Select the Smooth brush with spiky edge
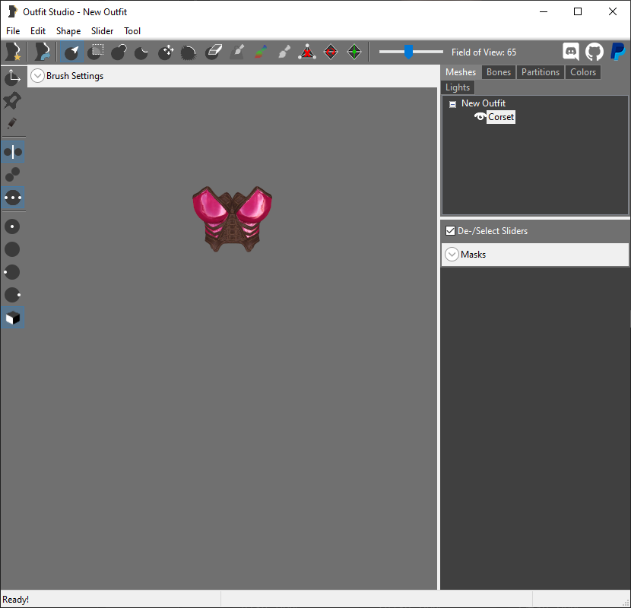 (189, 52)
